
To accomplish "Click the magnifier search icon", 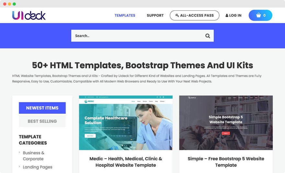I will (x=208, y=36).
